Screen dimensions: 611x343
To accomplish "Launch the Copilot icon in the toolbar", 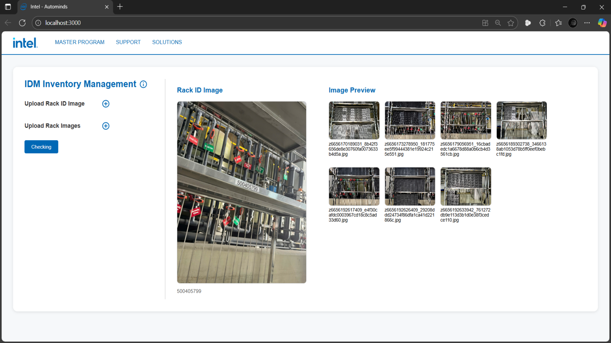I will (602, 23).
